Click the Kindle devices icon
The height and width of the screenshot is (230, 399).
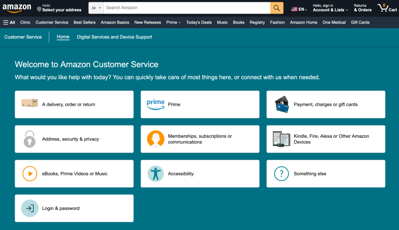[282, 139]
